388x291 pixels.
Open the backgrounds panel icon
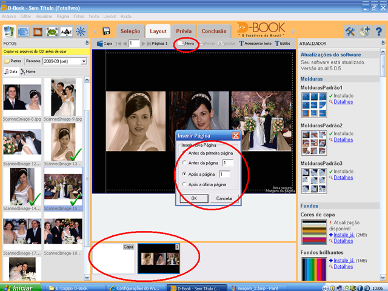24,32
